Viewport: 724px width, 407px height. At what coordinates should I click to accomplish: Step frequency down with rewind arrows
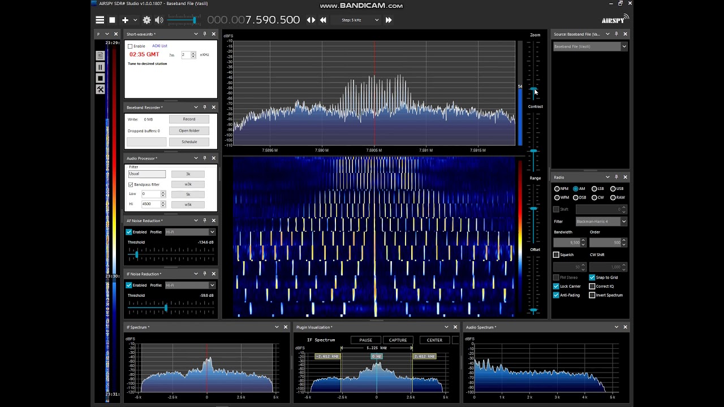click(x=323, y=20)
